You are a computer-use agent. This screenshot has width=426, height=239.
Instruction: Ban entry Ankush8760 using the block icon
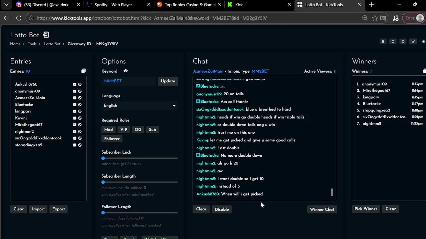[80, 84]
